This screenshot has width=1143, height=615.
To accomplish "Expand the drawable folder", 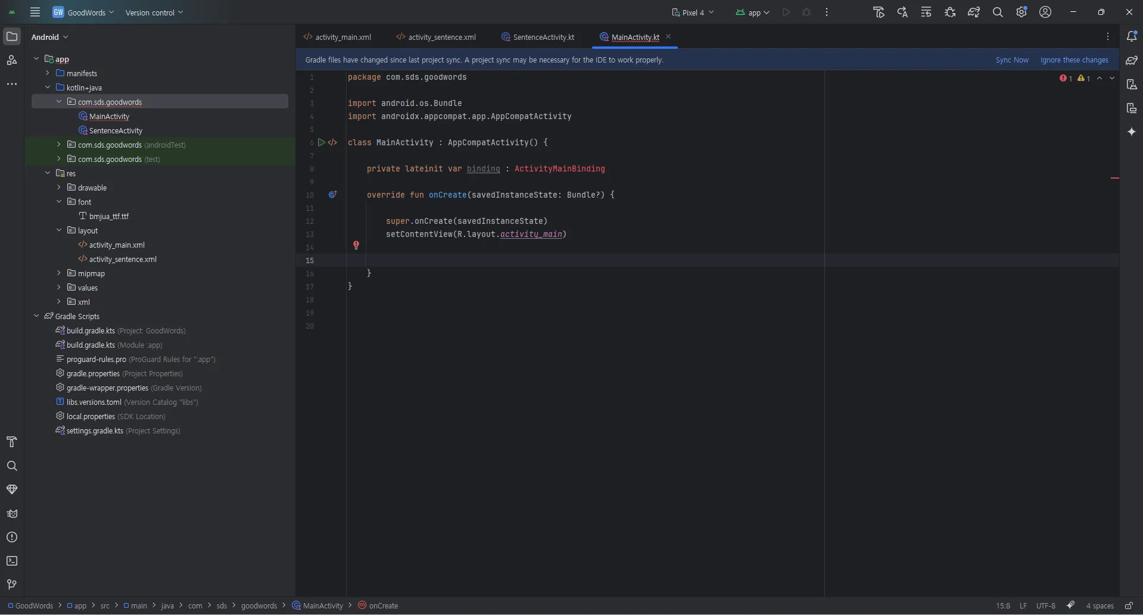I will coord(59,188).
